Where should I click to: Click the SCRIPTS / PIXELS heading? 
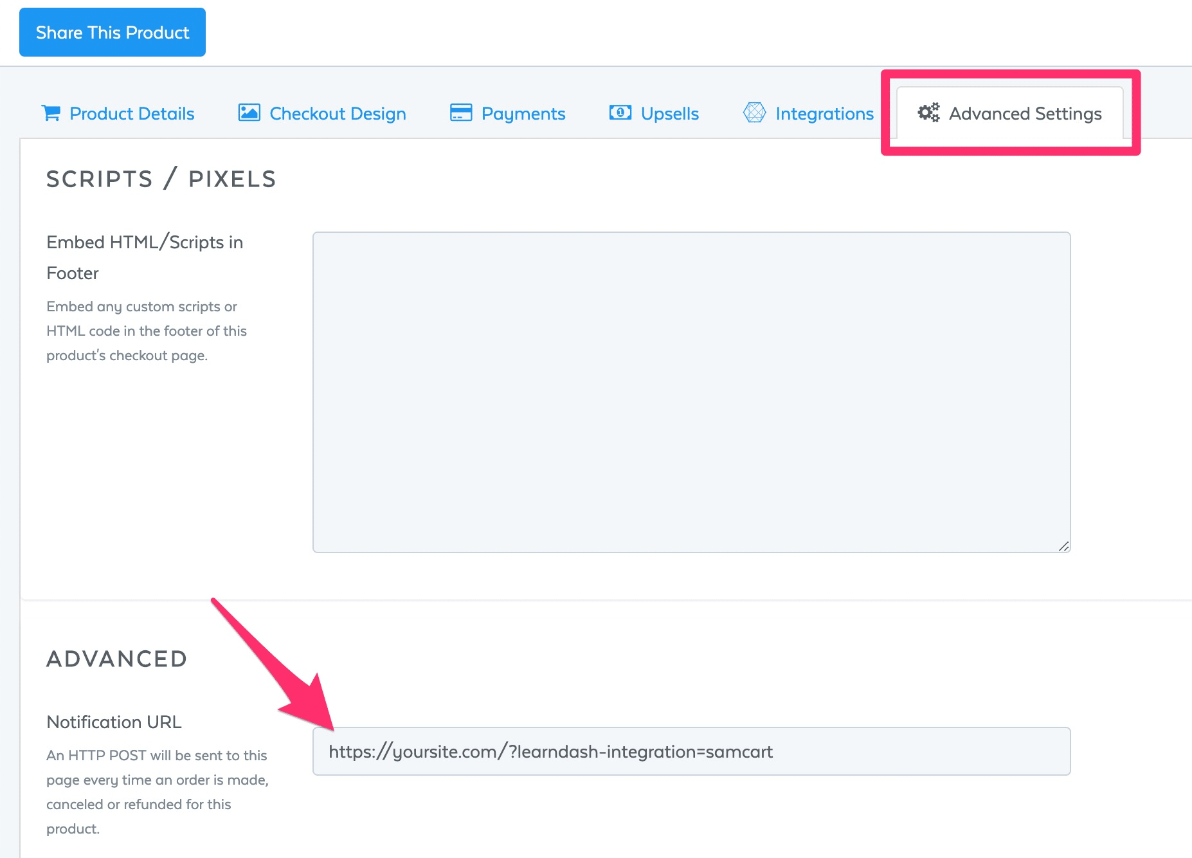161,179
